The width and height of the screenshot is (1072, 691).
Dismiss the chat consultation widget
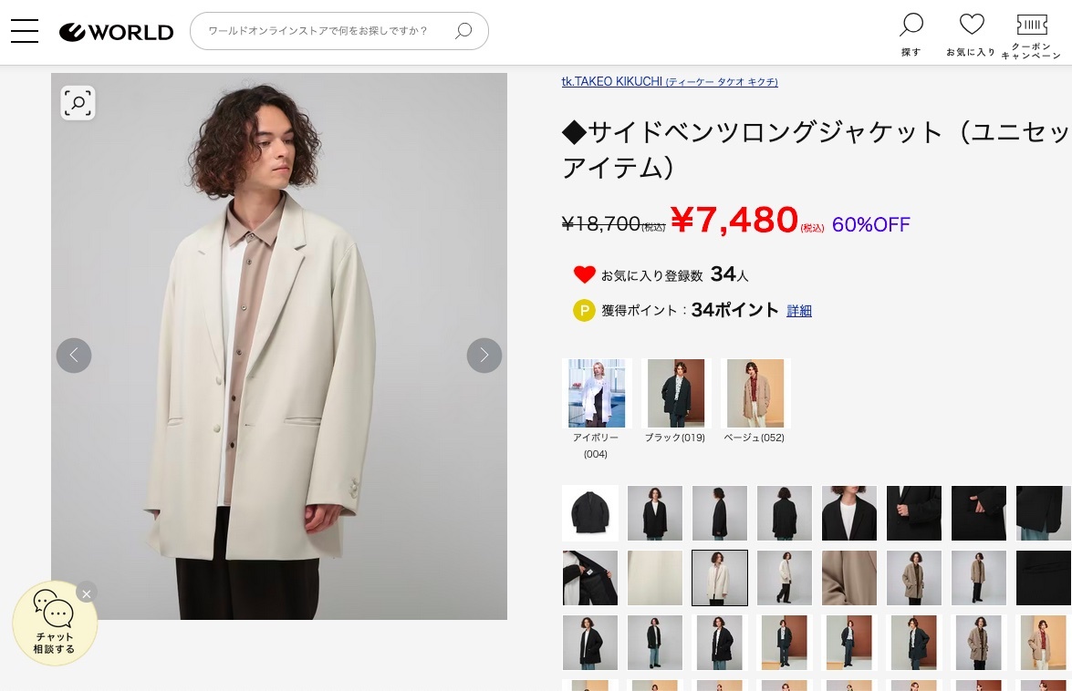tap(87, 593)
